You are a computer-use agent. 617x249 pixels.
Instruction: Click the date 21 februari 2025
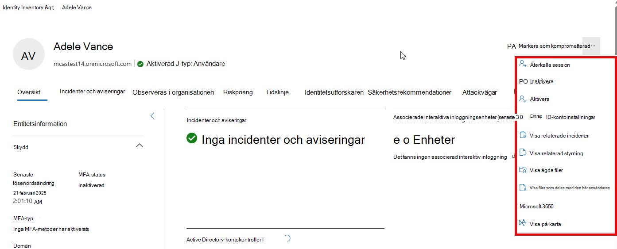30,193
